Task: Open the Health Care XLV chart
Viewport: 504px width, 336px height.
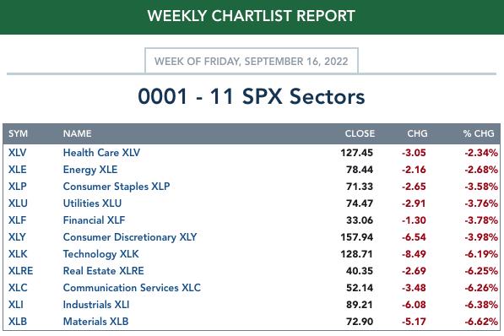Action: 101,153
